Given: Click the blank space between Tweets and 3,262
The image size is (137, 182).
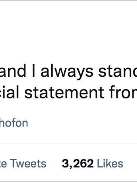Looking at the screenshot, I should 54,163.
